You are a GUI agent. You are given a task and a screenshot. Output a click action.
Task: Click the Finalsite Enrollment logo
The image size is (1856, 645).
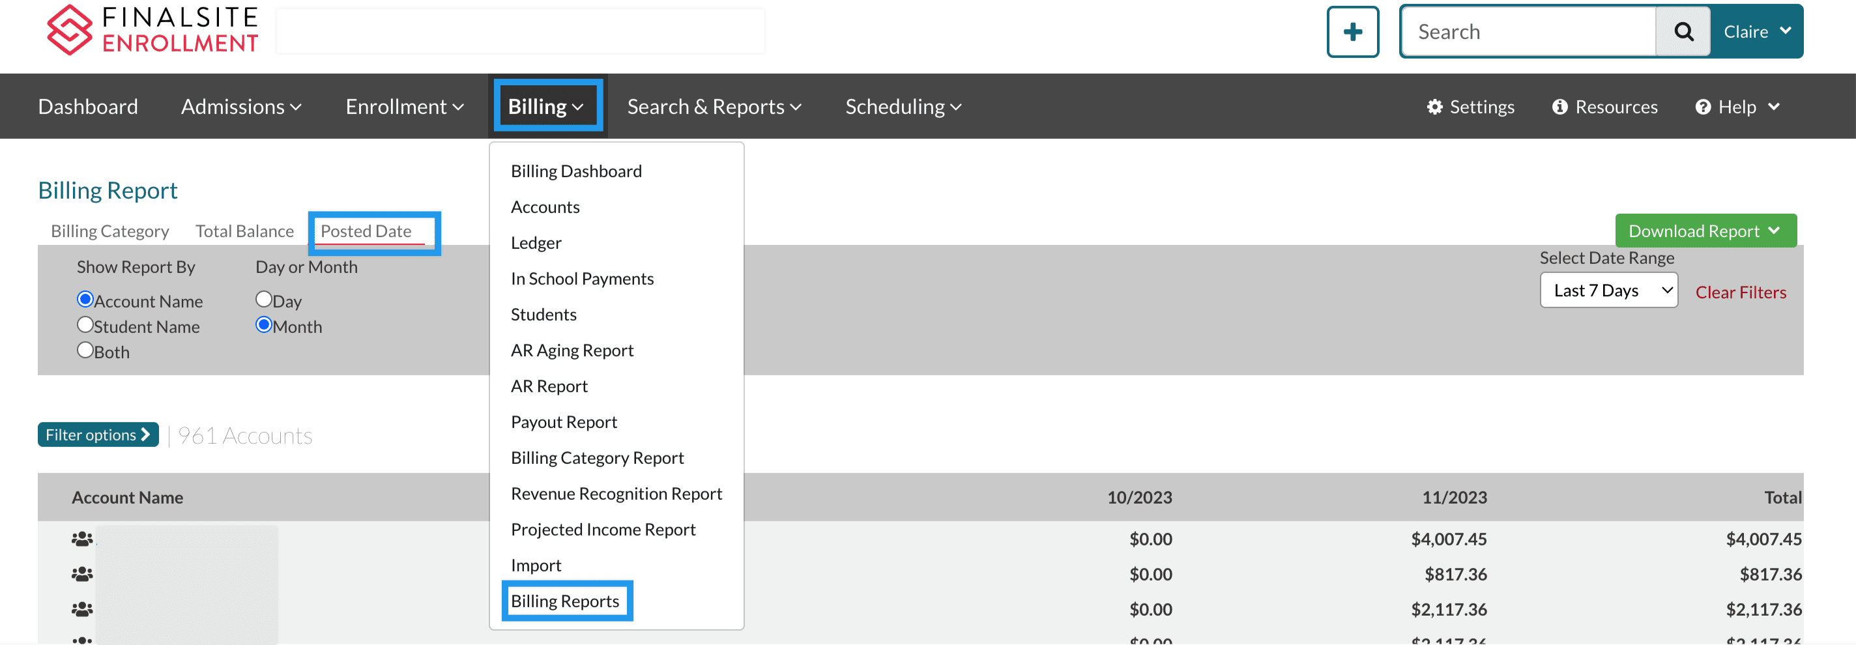point(152,30)
